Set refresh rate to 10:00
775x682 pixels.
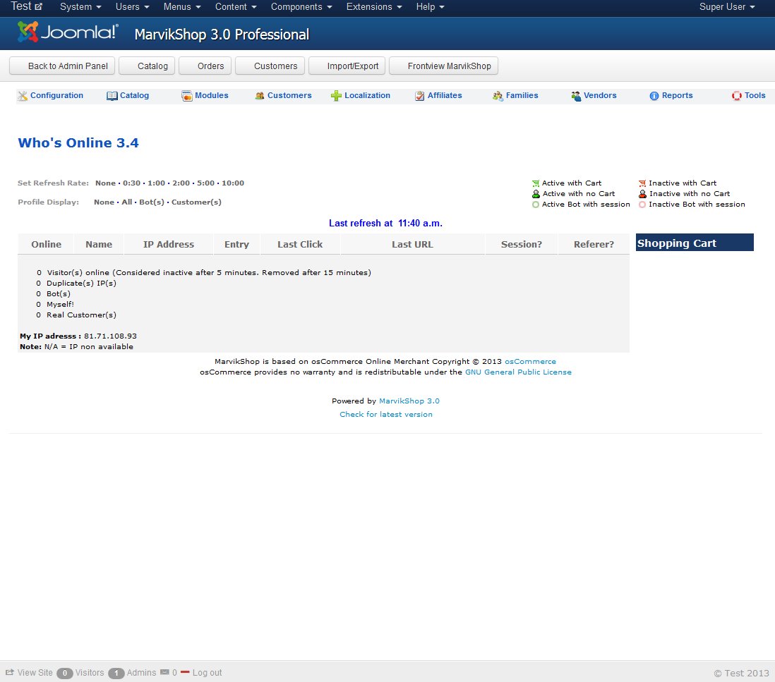pyautogui.click(x=233, y=183)
